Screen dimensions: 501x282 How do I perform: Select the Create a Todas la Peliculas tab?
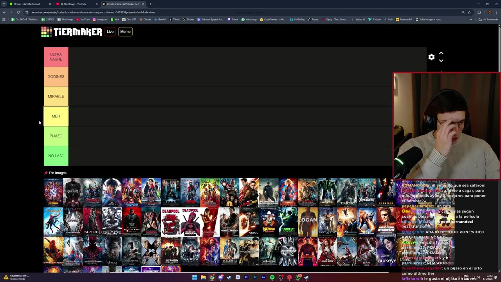(123, 4)
